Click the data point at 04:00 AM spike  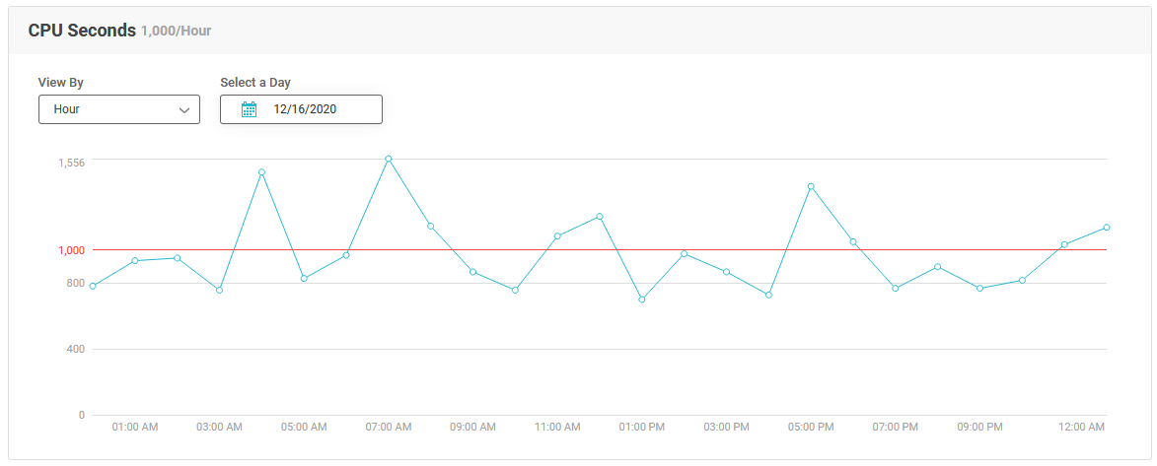(261, 171)
